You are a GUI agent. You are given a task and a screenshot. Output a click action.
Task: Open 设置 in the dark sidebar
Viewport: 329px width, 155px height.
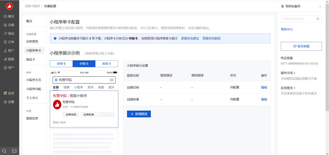9,102
